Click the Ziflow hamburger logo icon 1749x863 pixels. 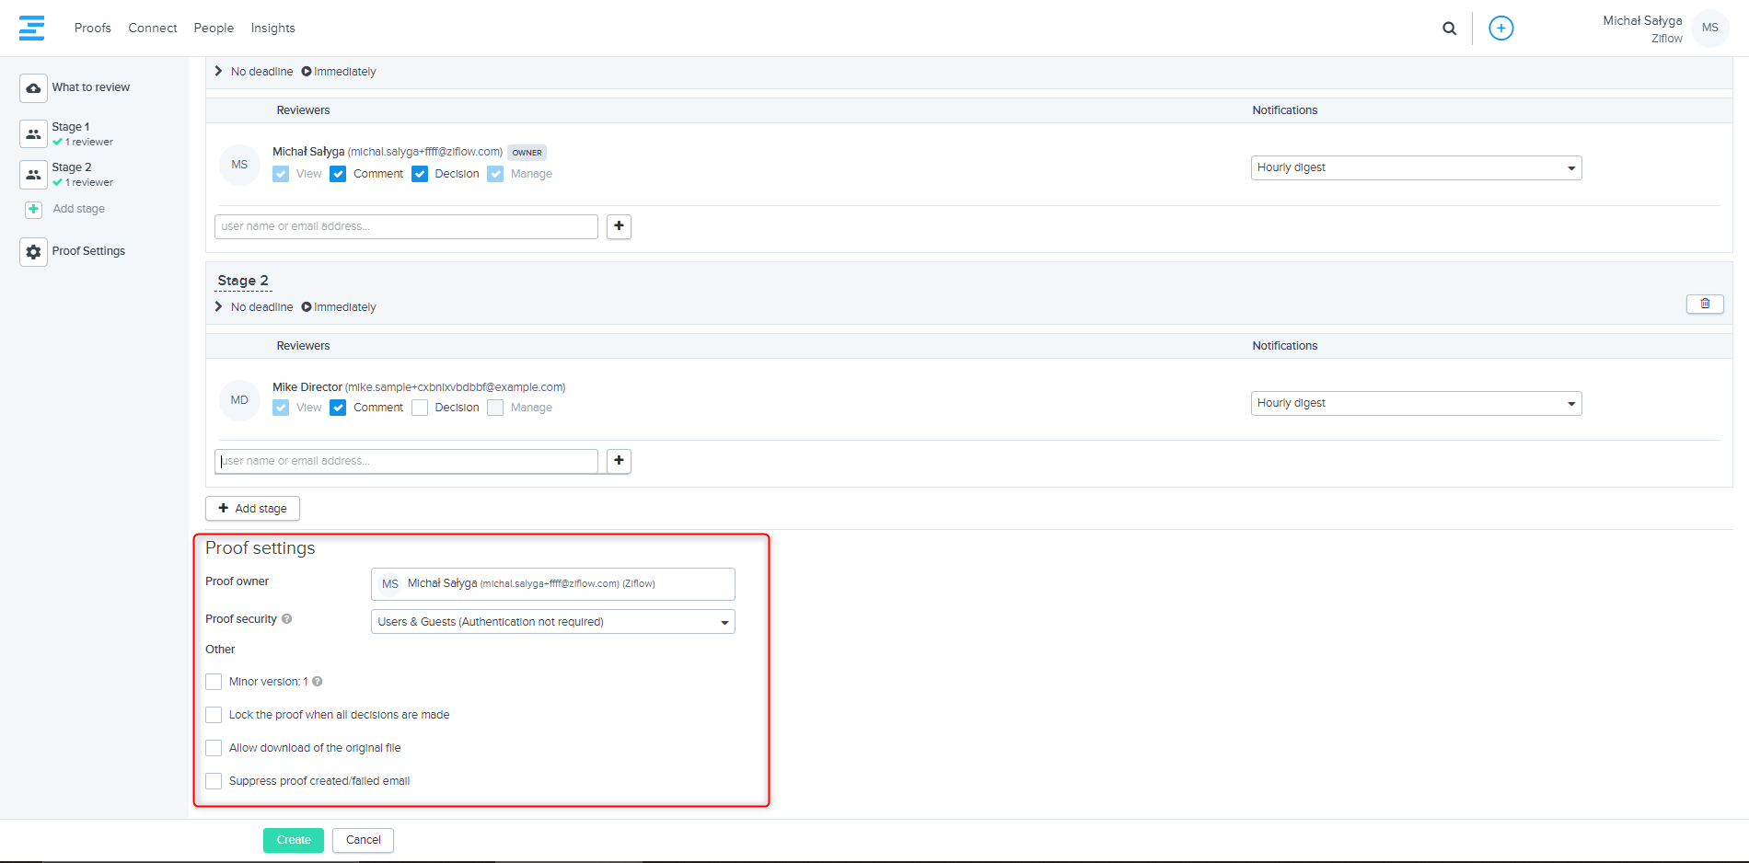click(x=31, y=28)
